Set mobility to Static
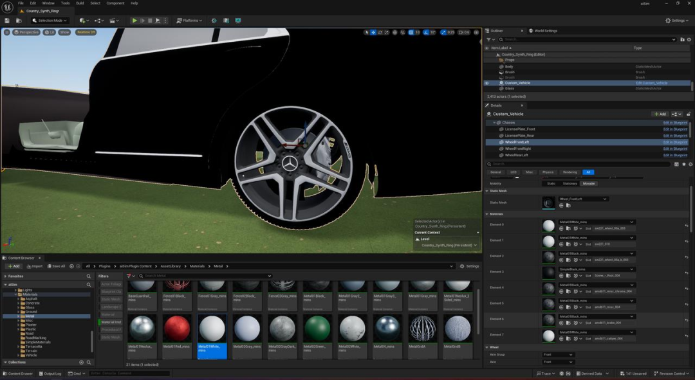The image size is (695, 380). [x=551, y=183]
